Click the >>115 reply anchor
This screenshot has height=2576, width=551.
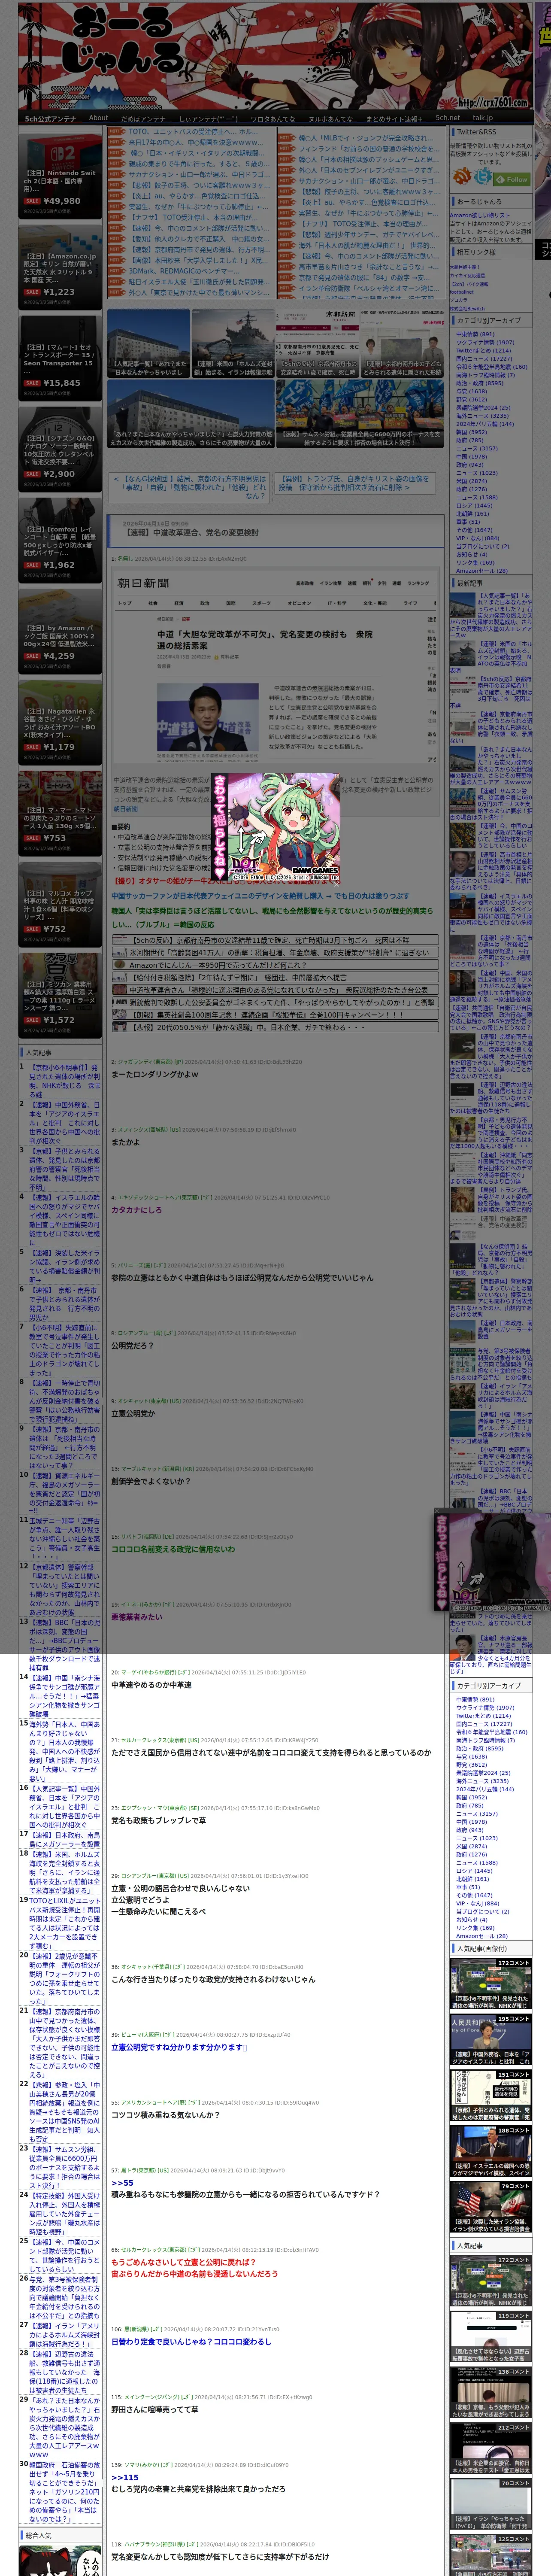click(x=125, y=2477)
